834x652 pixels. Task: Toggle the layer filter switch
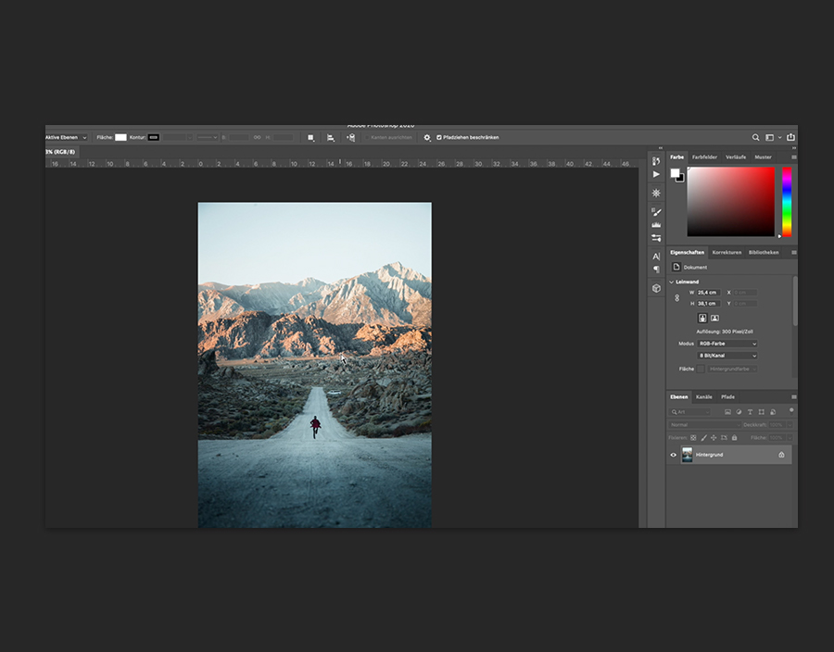tap(791, 410)
